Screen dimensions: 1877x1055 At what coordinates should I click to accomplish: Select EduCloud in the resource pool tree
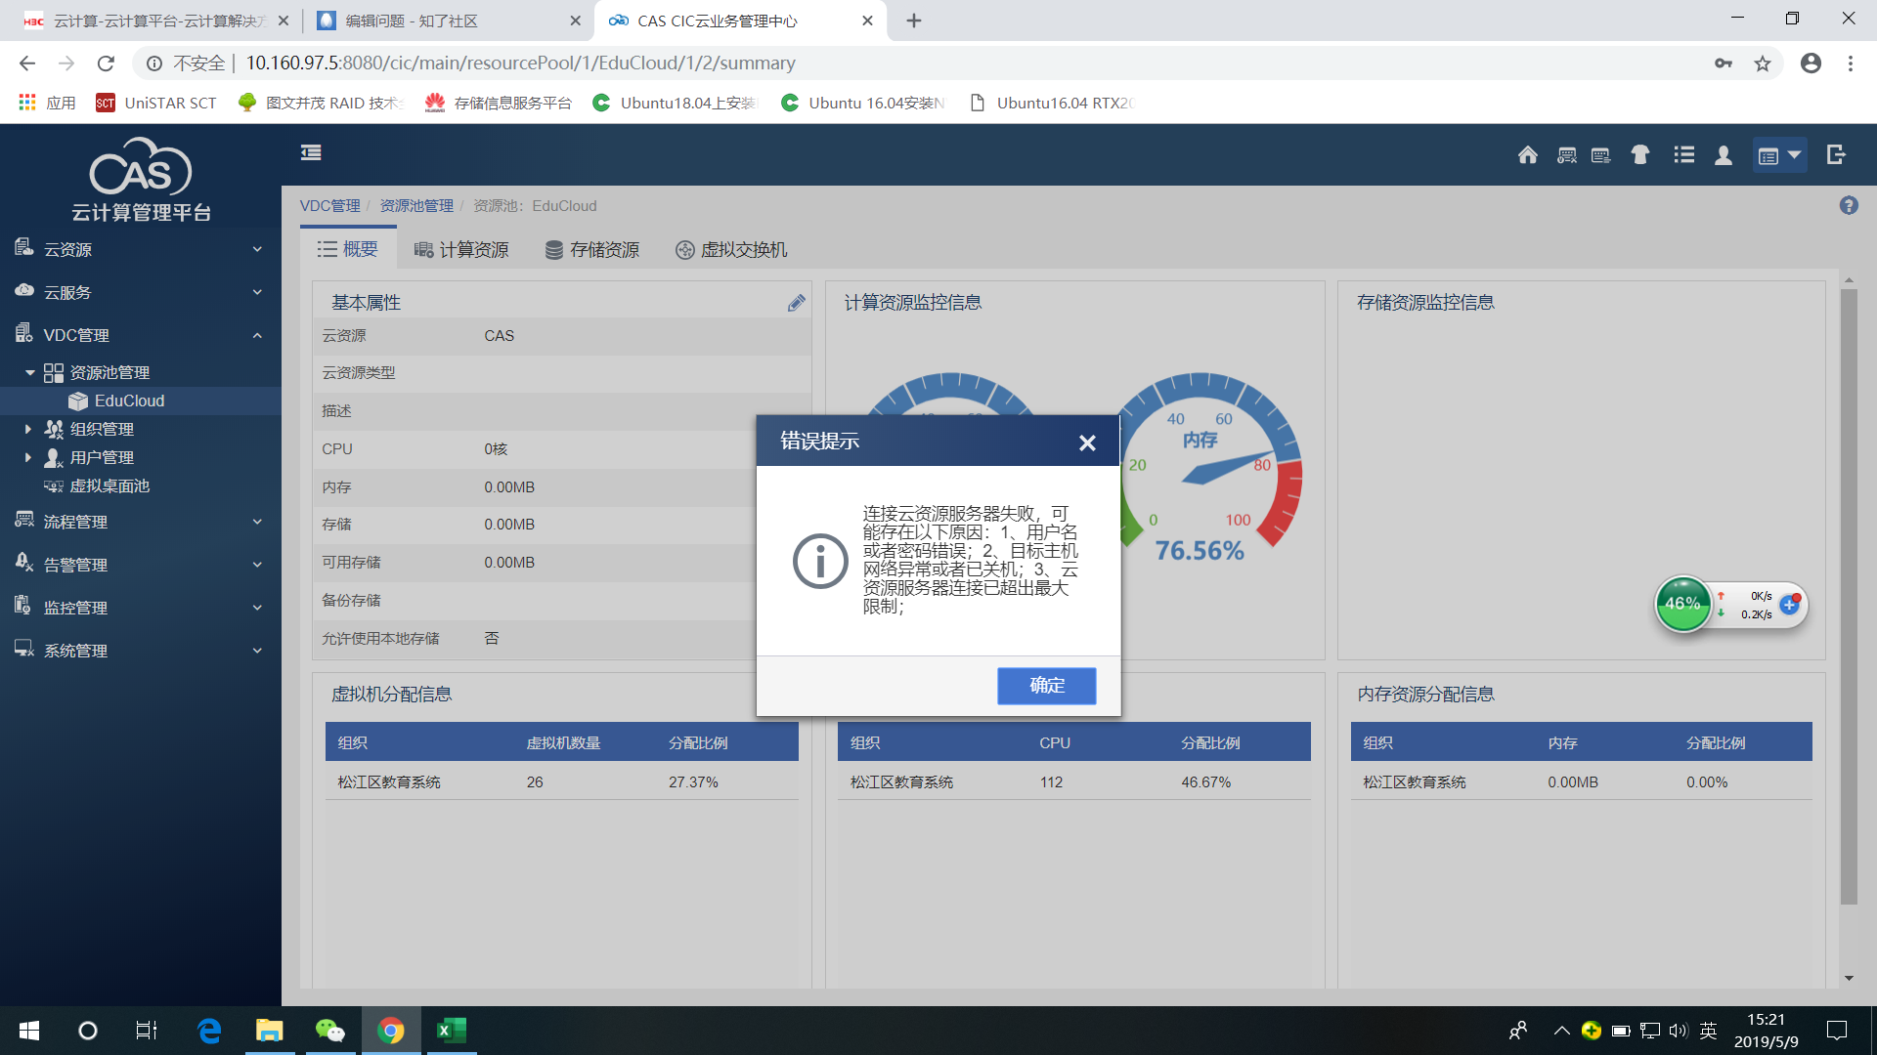tap(129, 401)
